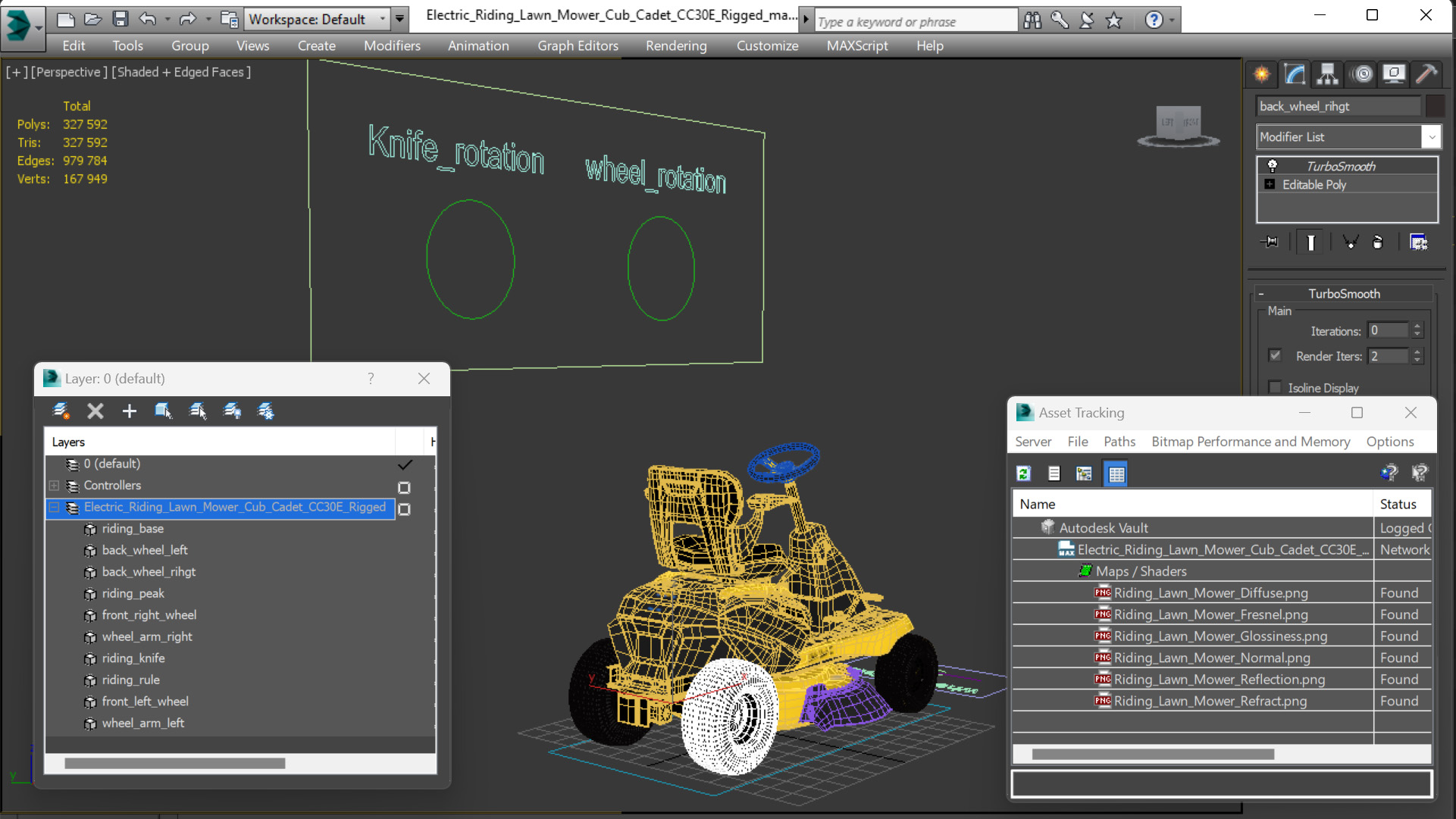1456x819 pixels.
Task: Switch to the Utilities hammer panel
Action: tap(1426, 73)
